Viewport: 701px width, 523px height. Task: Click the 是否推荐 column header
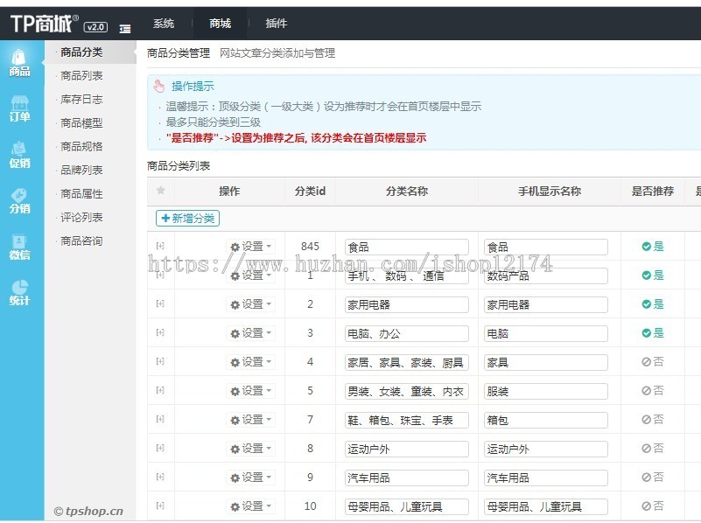point(652,192)
